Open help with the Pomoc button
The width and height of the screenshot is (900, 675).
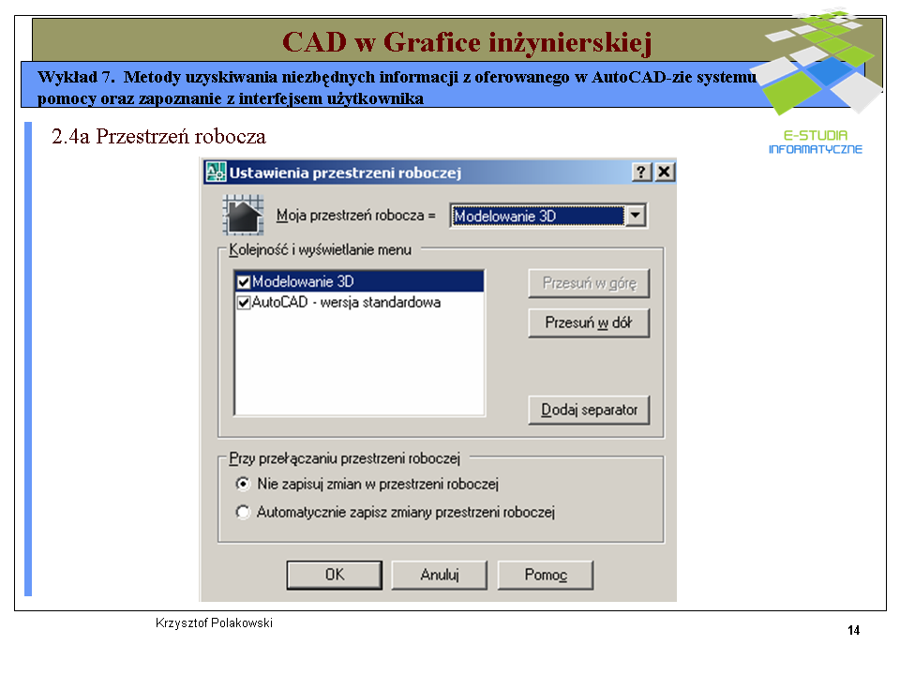[546, 575]
